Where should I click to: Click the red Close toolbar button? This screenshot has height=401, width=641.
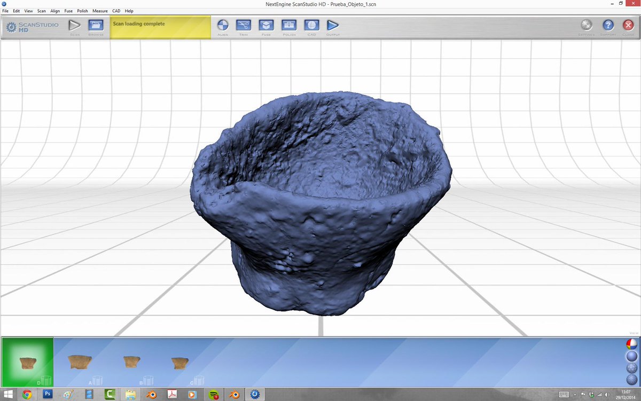628,25
